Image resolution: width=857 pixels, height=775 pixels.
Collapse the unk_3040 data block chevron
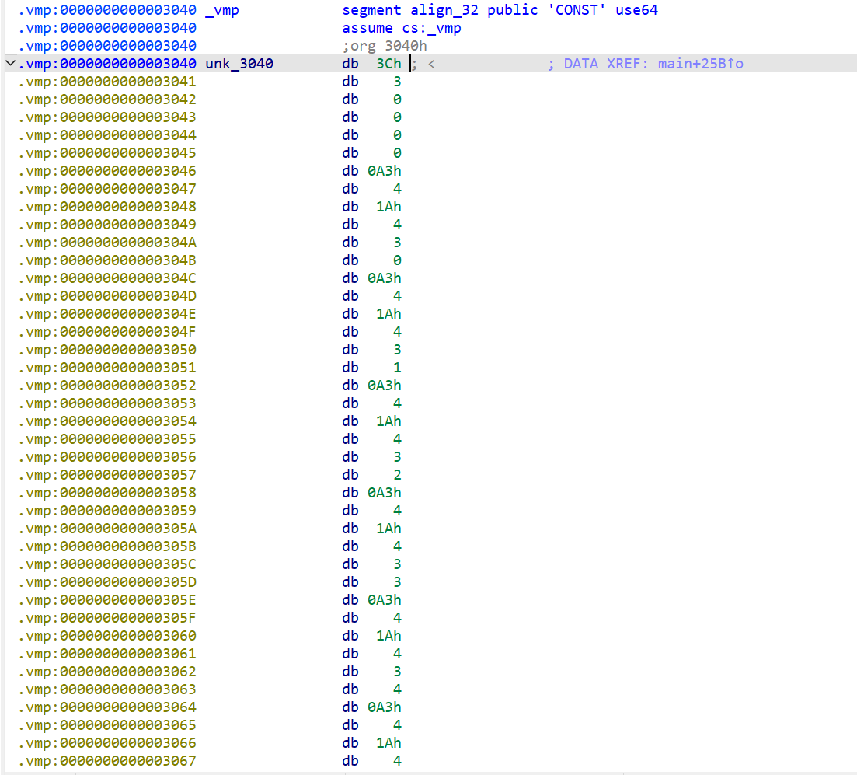[x=9, y=64]
